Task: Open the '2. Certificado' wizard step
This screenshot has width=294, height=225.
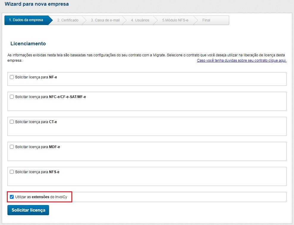Action: pos(68,20)
